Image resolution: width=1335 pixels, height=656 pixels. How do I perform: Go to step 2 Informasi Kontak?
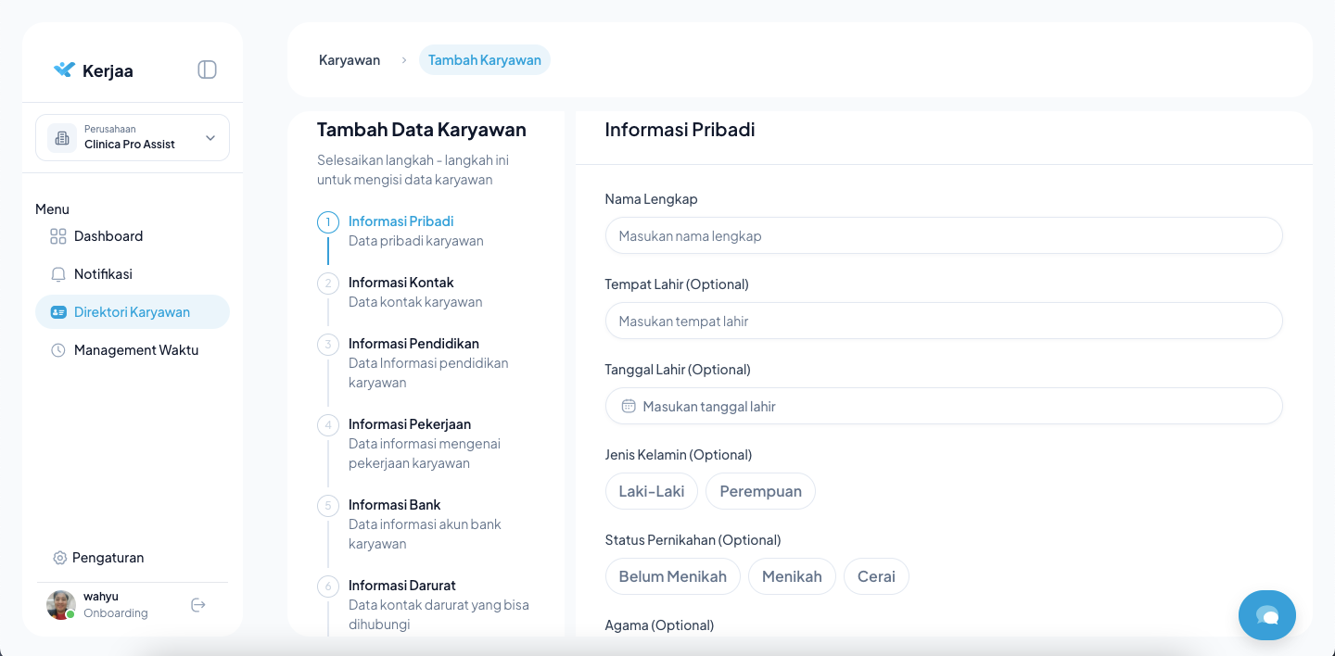click(400, 283)
